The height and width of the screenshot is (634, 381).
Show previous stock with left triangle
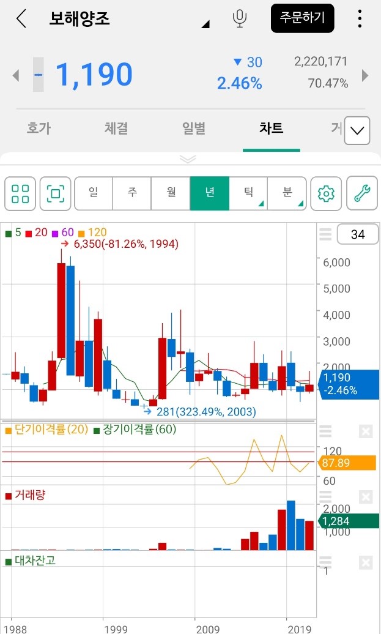[x=16, y=75]
